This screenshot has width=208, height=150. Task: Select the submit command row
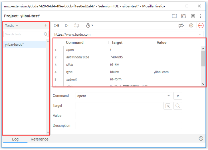(127, 80)
